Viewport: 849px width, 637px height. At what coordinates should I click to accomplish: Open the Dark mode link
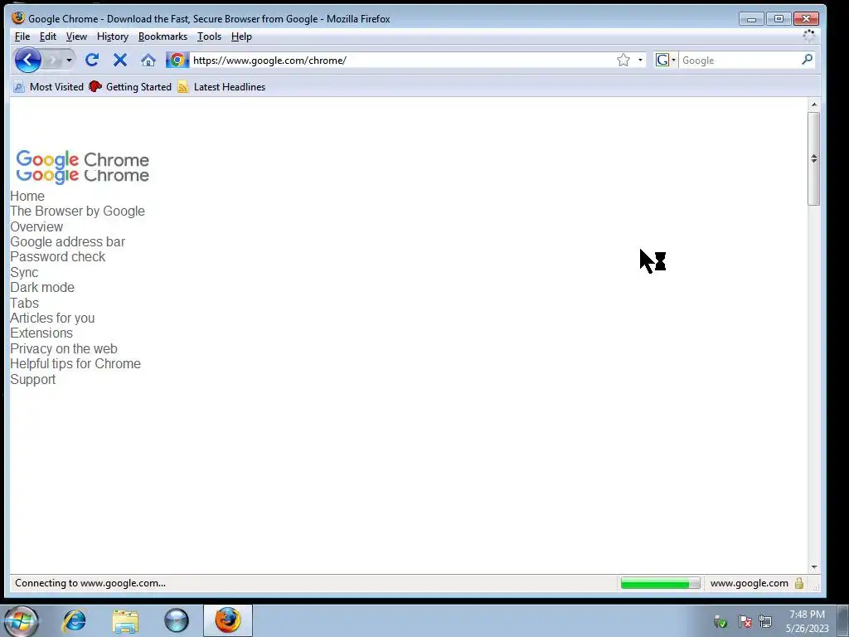42,288
